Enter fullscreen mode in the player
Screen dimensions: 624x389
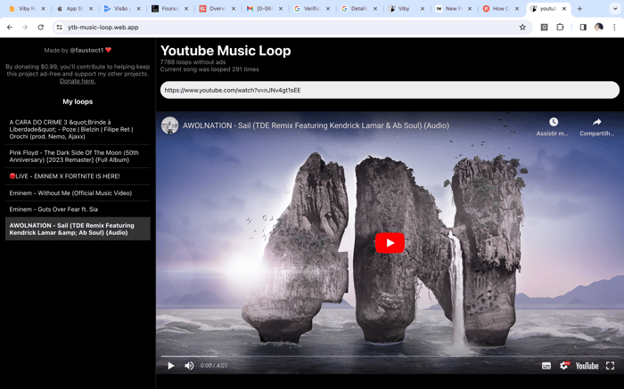tap(610, 366)
